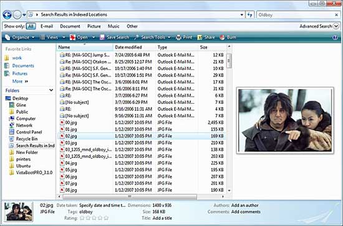Image resolution: width=343 pixels, height=226 pixels.
Task: Click the Help question mark icon
Action: pos(335,37)
